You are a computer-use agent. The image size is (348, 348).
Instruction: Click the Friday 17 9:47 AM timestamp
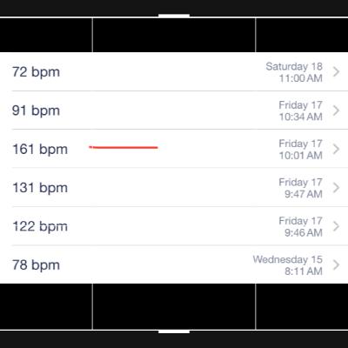click(300, 188)
